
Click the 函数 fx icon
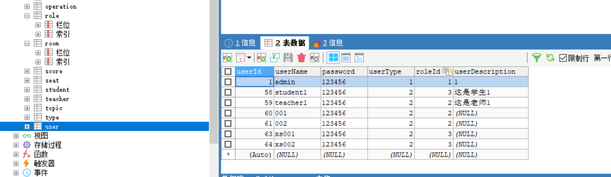tap(27, 154)
